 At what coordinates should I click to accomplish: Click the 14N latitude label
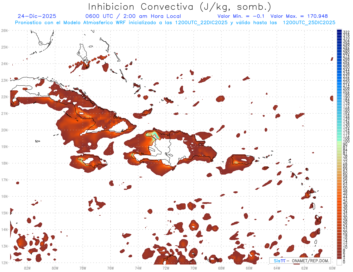pyautogui.click(x=4, y=229)
